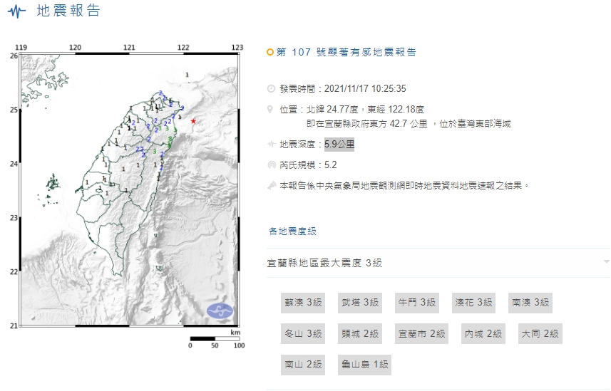Open the 牛鬥 3級 station entry
Image resolution: width=611 pixels, height=391 pixels.
[x=416, y=303]
